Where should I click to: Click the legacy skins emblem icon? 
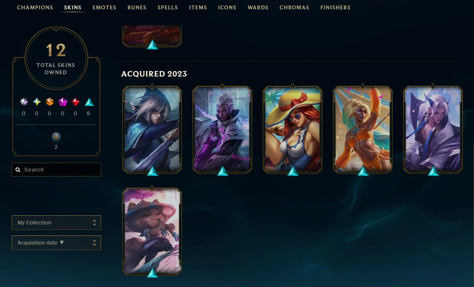coord(56,137)
